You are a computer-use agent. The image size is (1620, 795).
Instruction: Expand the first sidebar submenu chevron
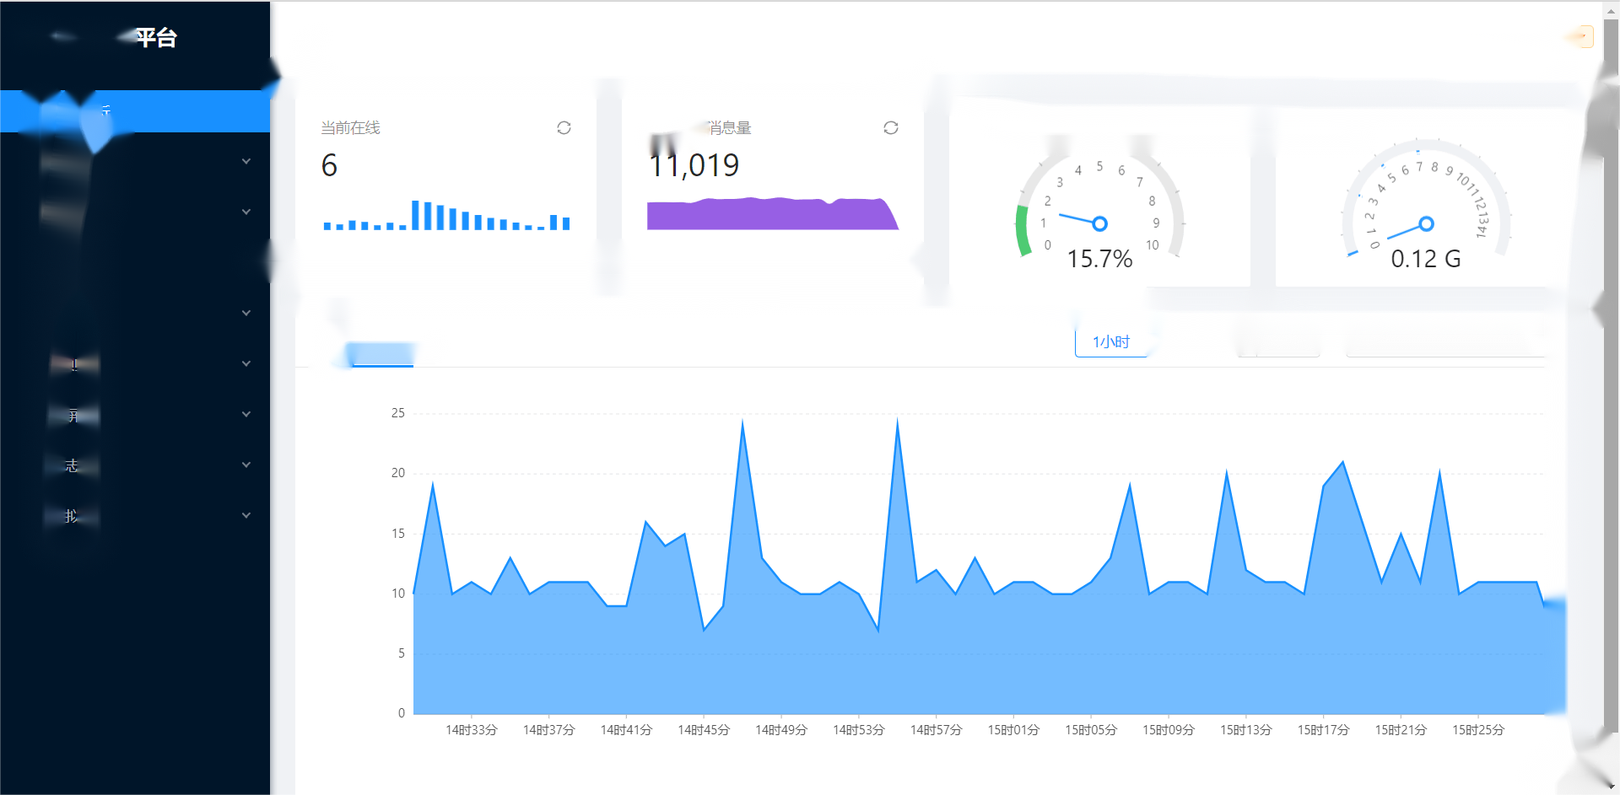tap(246, 161)
